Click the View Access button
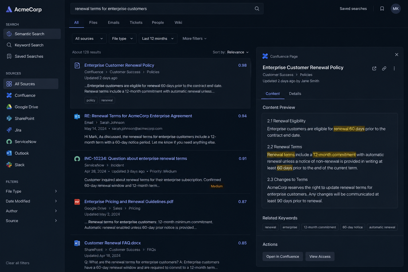 [320, 256]
